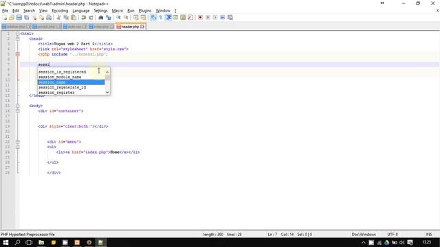The image size is (440, 247).
Task: Open the Language menu
Action: point(81,11)
